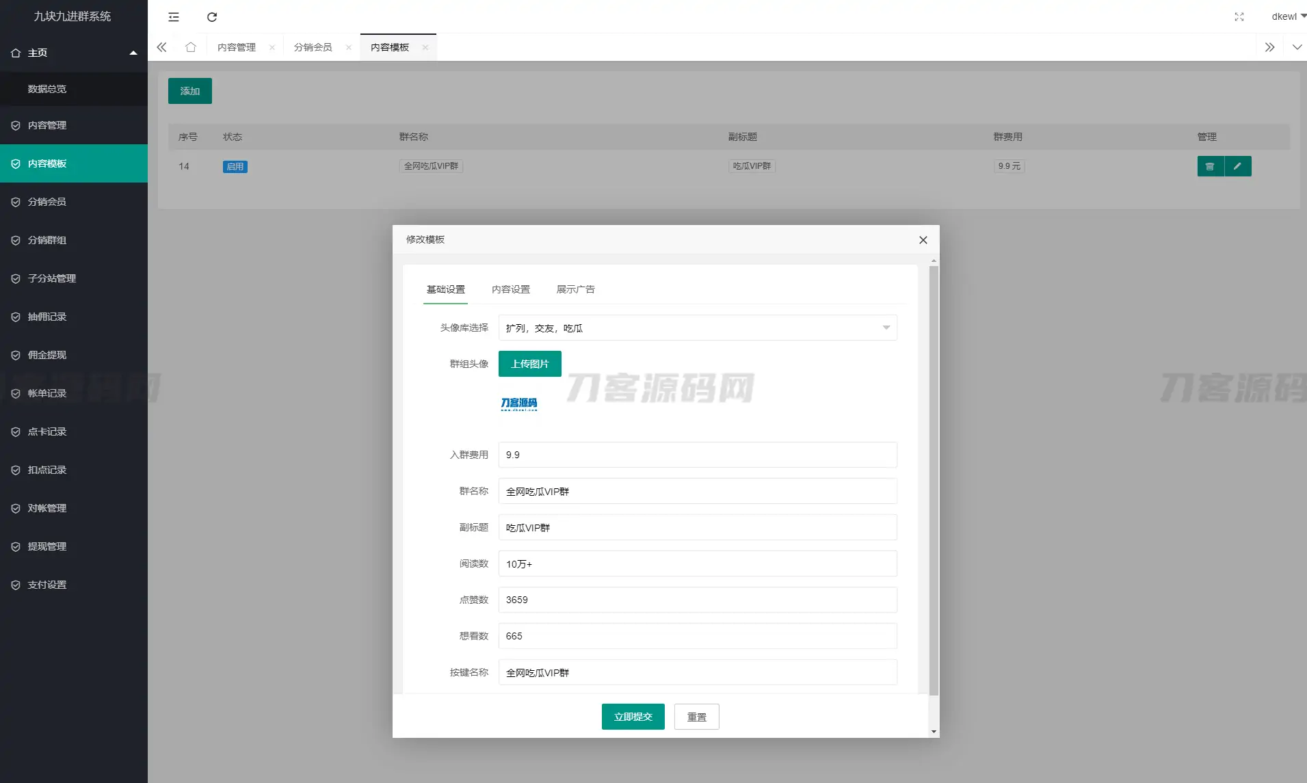Collapse the sidebar using the hamburger icon
Image resolution: width=1307 pixels, height=783 pixels.
tap(174, 17)
